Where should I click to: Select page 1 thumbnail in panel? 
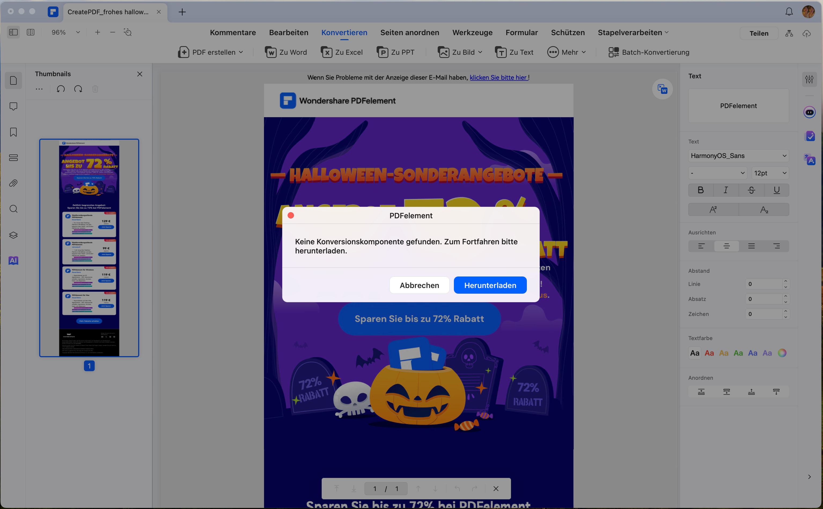(89, 248)
